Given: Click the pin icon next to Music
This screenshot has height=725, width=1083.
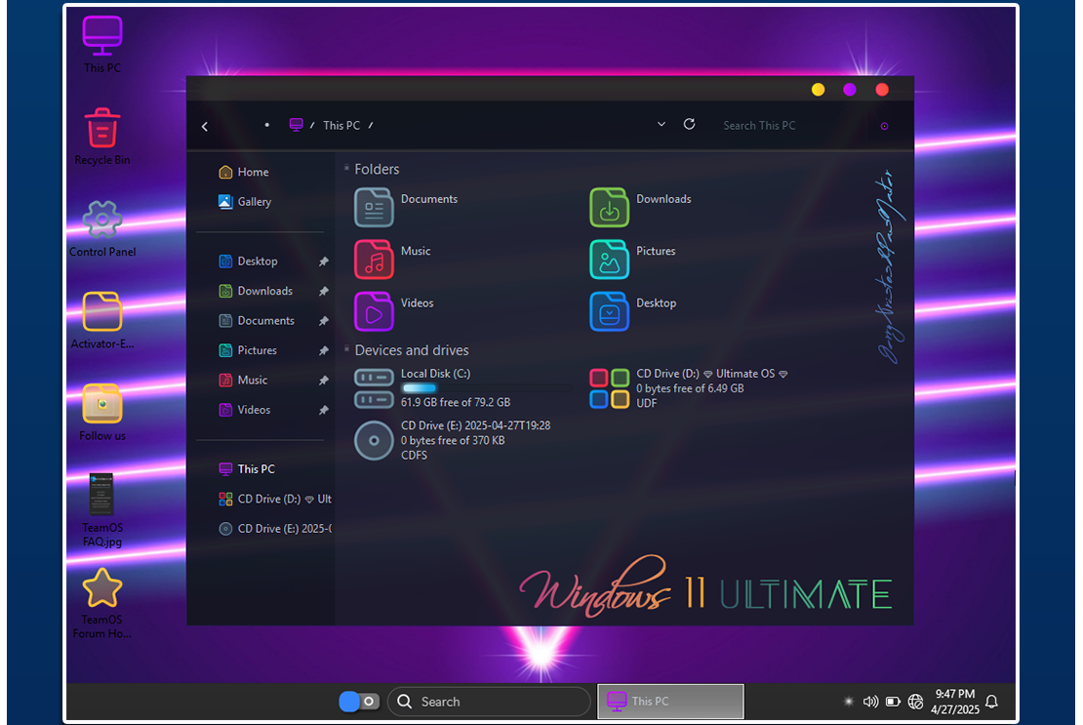Looking at the screenshot, I should (x=324, y=381).
